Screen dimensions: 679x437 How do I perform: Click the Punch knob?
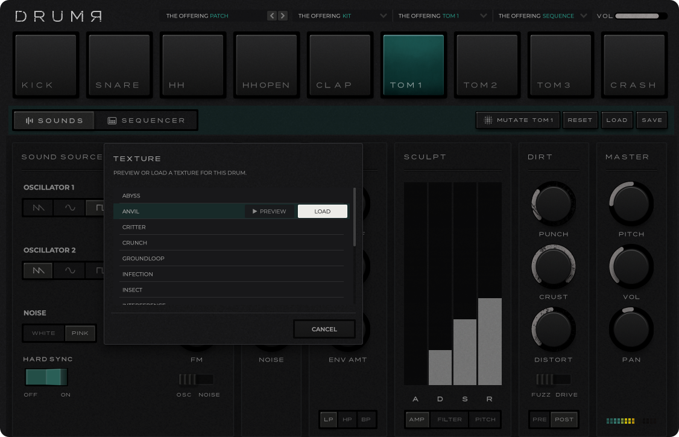554,204
